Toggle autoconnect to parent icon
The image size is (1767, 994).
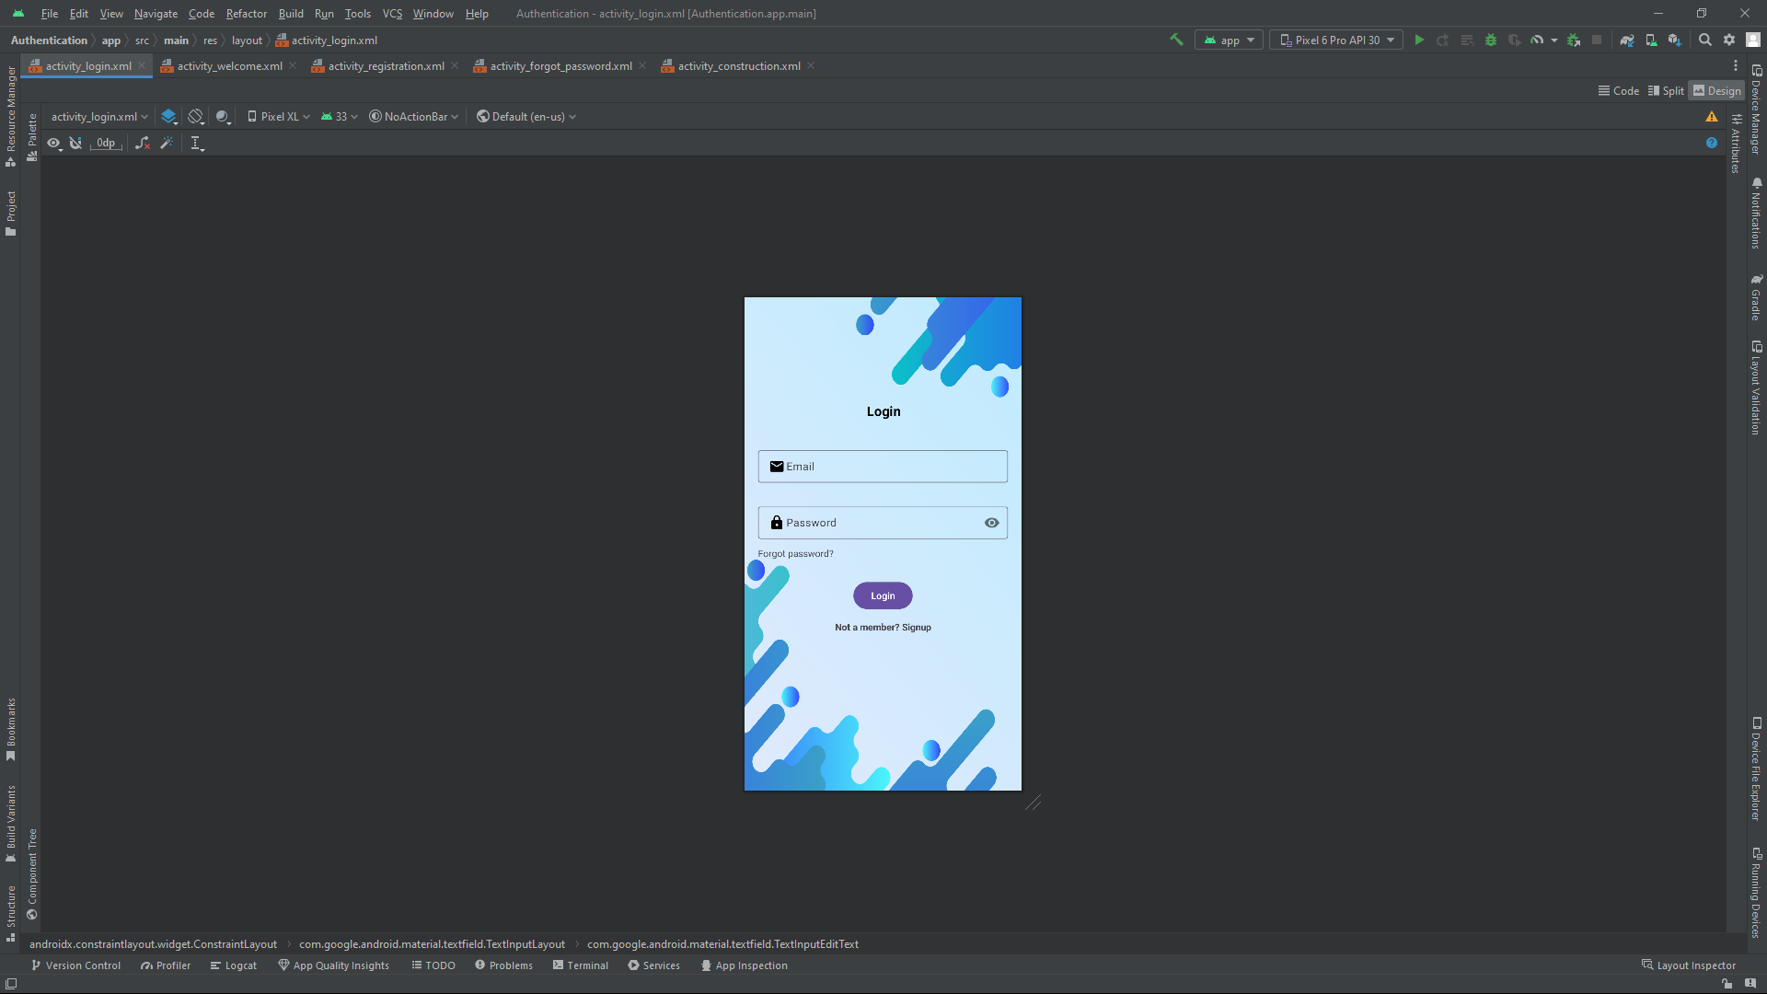pyautogui.click(x=75, y=143)
